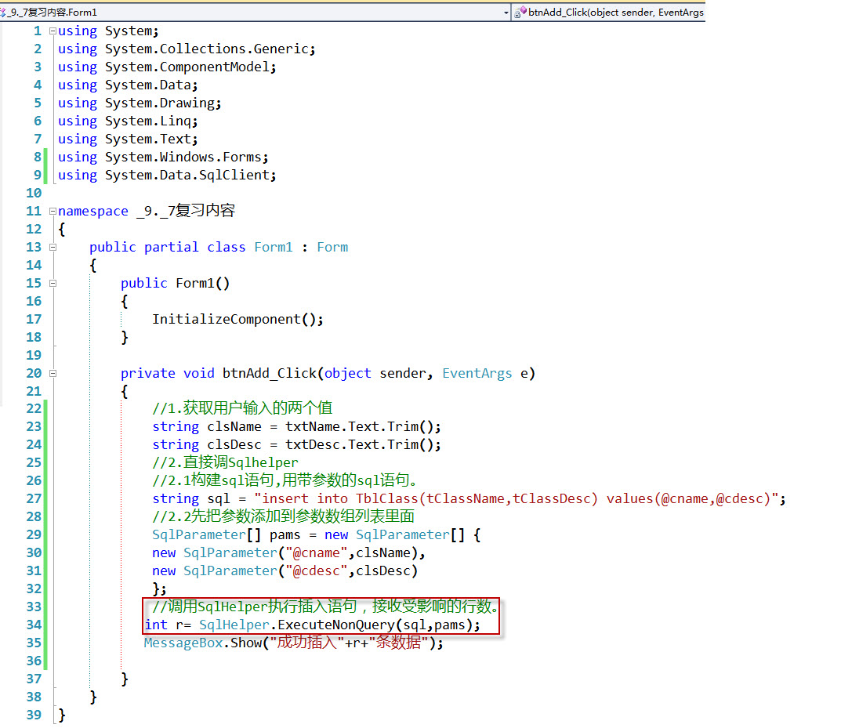Click the comment '//2.直接调Sqlhelper'
This screenshot has height=728, width=841.
(x=225, y=462)
